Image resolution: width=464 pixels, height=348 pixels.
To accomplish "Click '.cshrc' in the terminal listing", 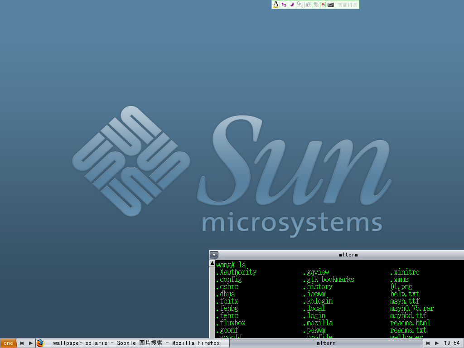I will 227,286.
